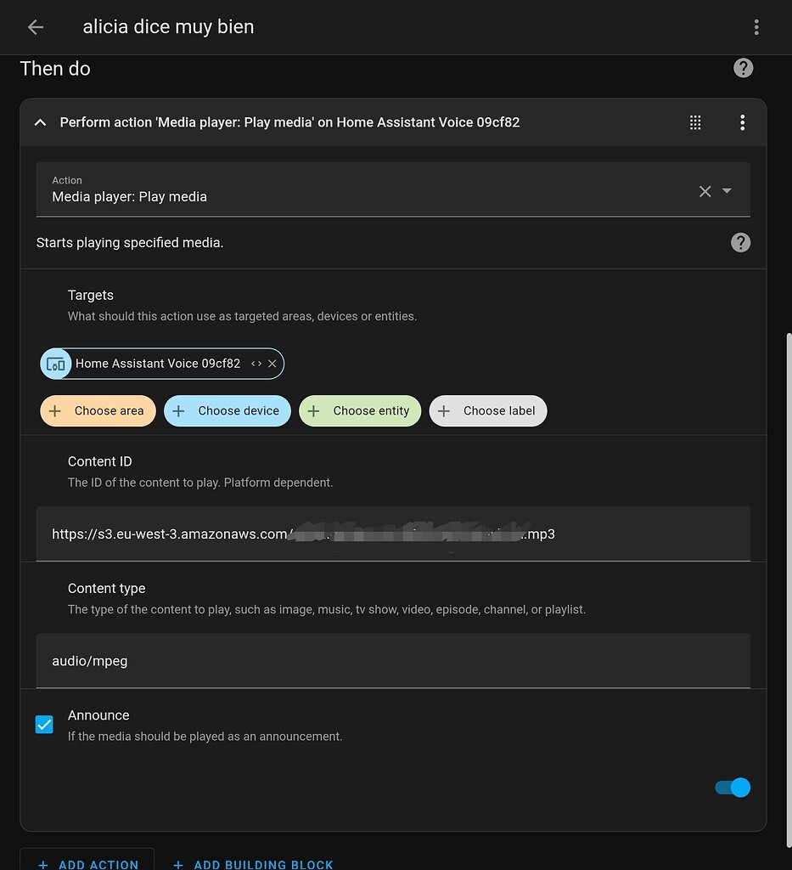Open the automation overflow menu at top right

[x=756, y=26]
